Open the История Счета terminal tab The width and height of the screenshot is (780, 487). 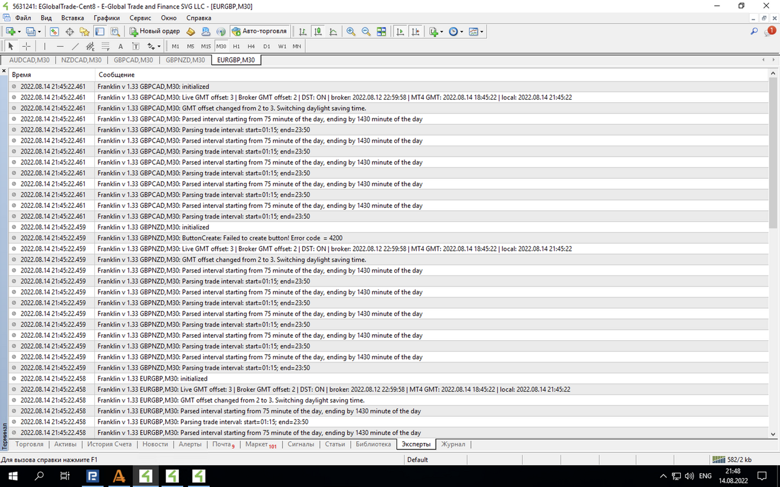coord(109,444)
